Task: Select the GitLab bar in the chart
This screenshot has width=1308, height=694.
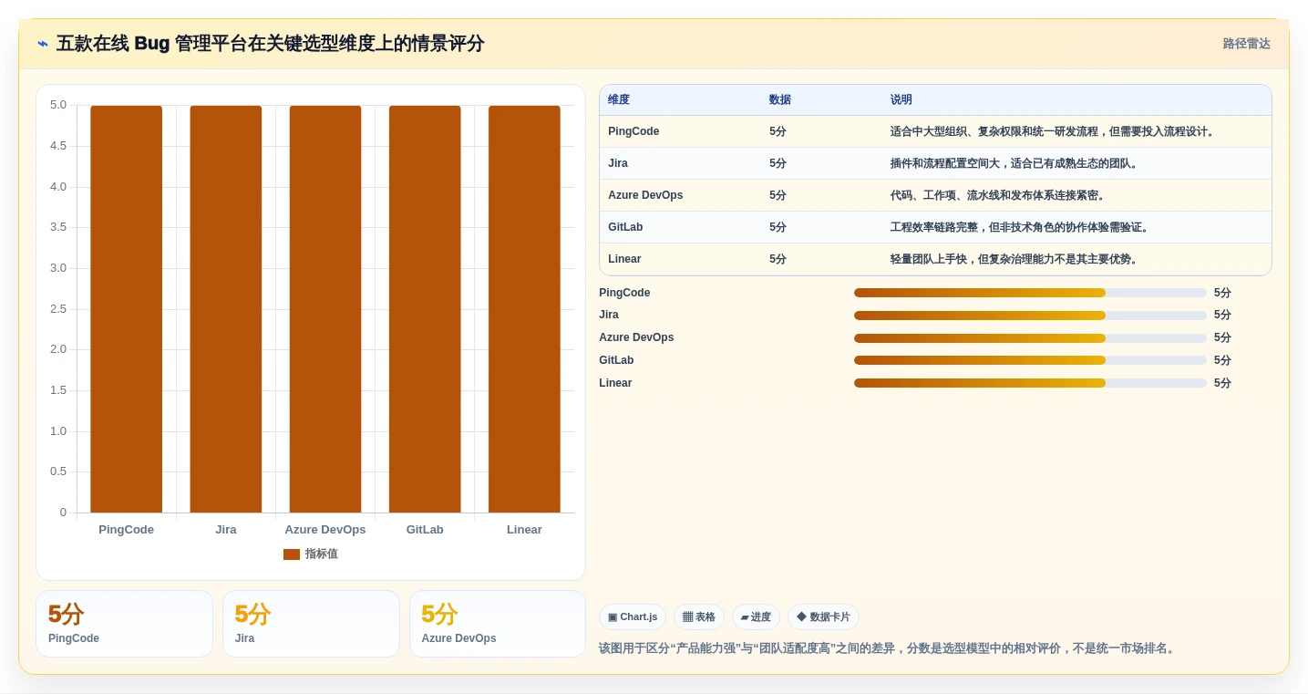Action: [x=425, y=309]
